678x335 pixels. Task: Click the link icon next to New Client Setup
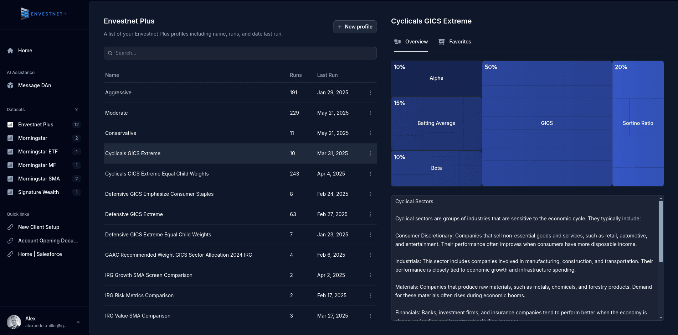[10, 227]
